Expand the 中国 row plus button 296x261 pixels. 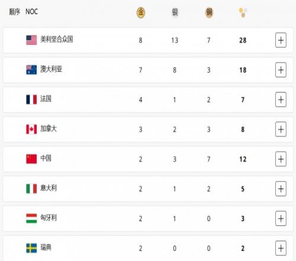click(x=281, y=159)
